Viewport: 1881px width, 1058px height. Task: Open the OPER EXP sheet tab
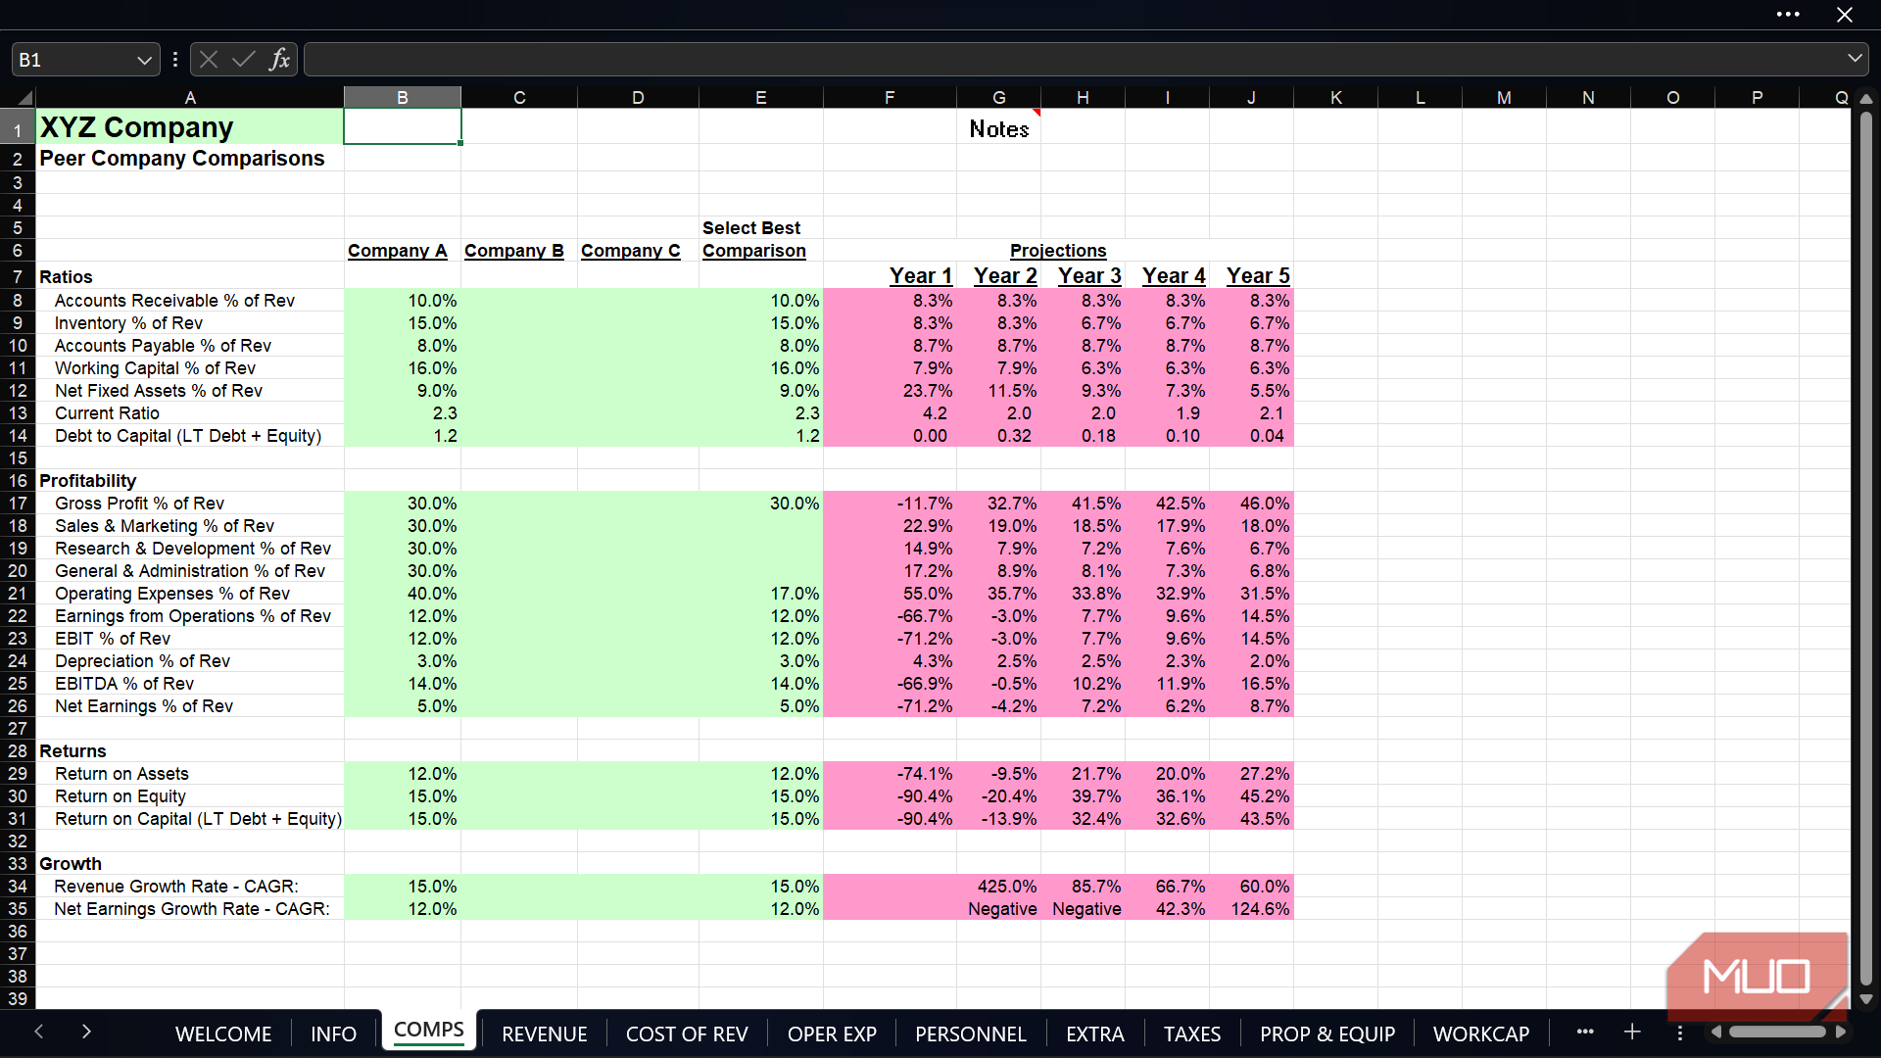pos(832,1034)
